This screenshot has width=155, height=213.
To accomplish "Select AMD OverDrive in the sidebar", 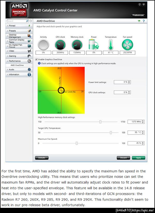I will [x=17, y=65].
